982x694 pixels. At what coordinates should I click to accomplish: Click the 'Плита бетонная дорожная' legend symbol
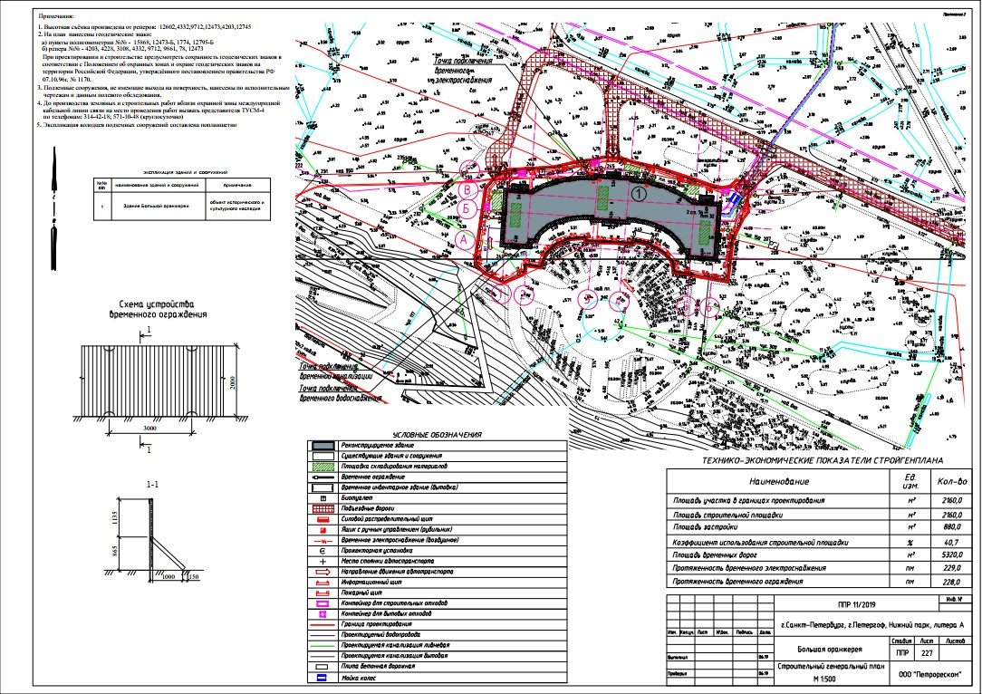[323, 667]
